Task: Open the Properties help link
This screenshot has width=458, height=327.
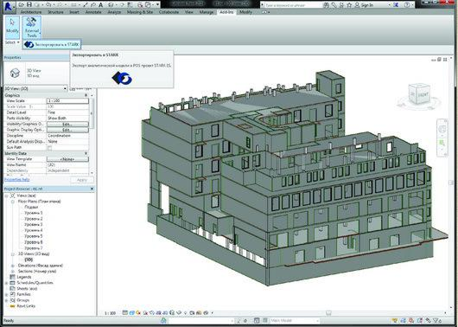Action: coord(17,180)
